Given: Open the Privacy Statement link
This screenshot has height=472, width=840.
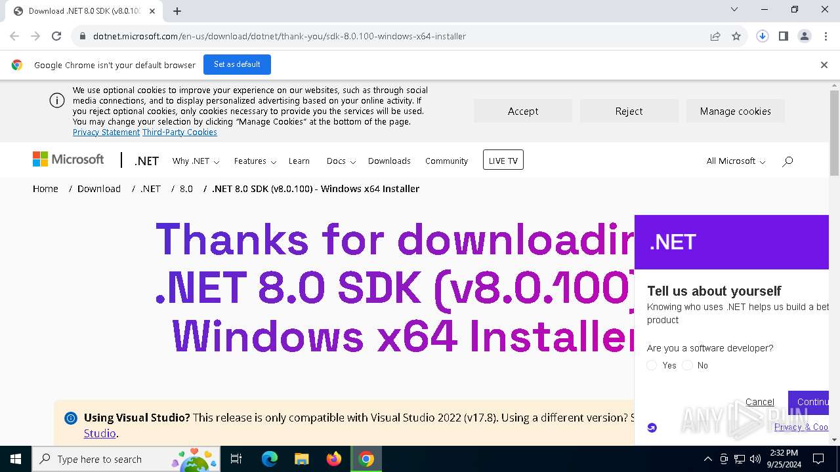Looking at the screenshot, I should [x=106, y=132].
